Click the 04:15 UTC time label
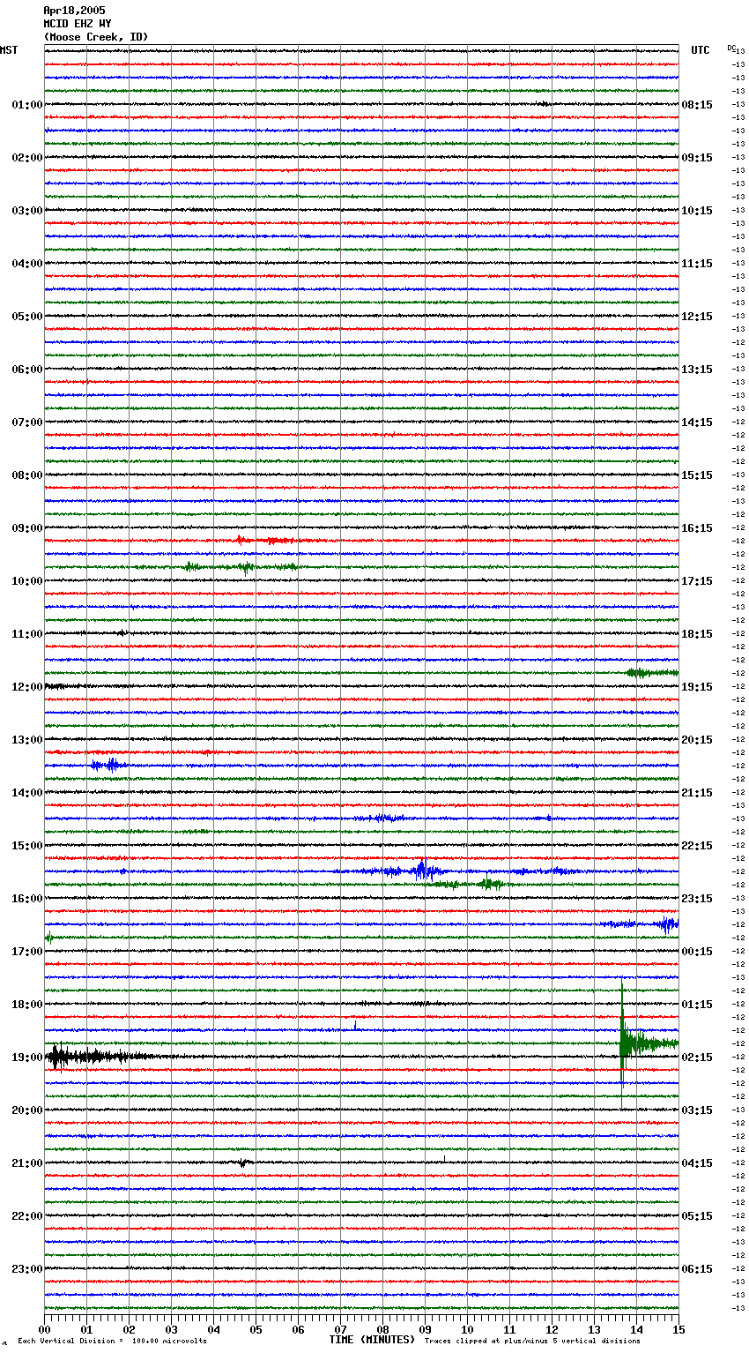Screen dimensions: 749x1353 point(697,1163)
